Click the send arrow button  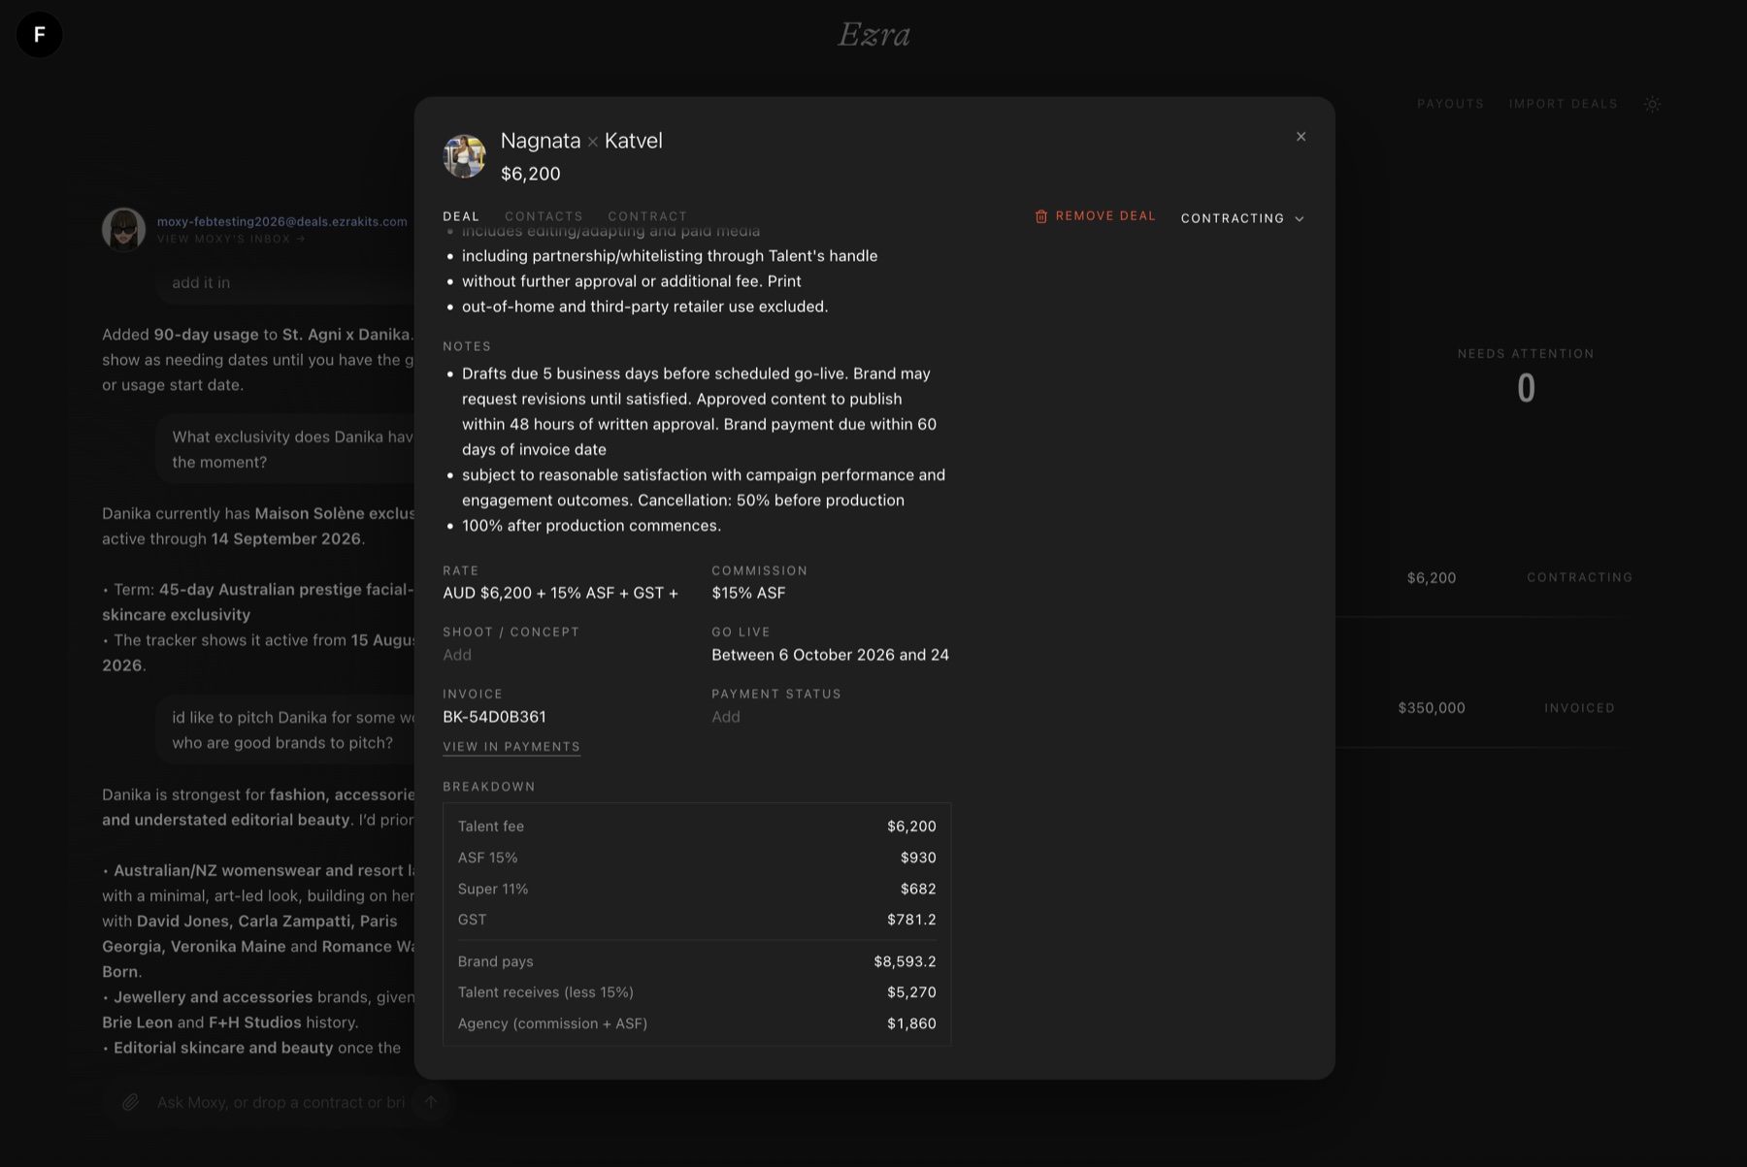431,1102
